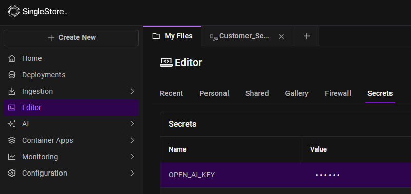Select the Secrets tab
The width and height of the screenshot is (411, 194).
[380, 93]
